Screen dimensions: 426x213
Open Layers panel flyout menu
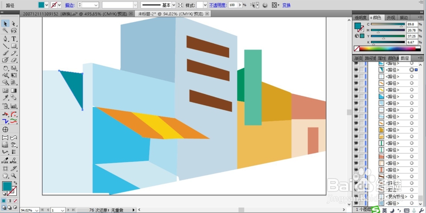[x=420, y=58]
